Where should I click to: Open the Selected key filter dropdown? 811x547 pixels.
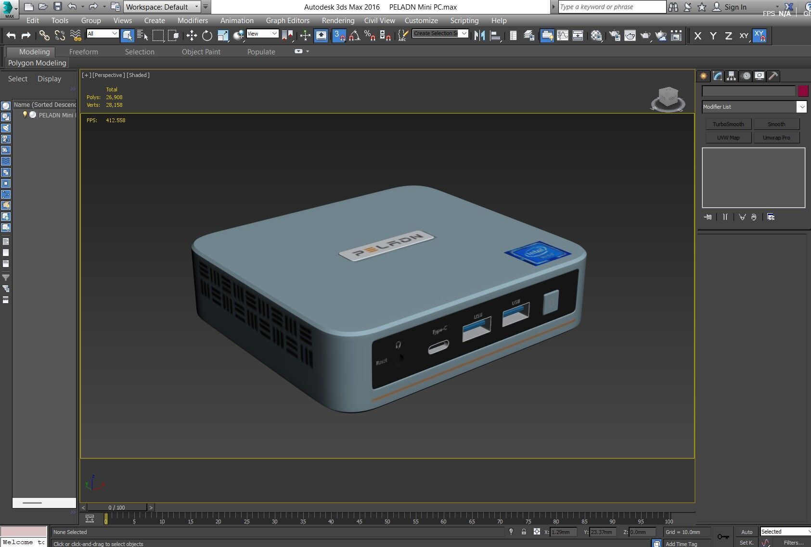click(785, 532)
